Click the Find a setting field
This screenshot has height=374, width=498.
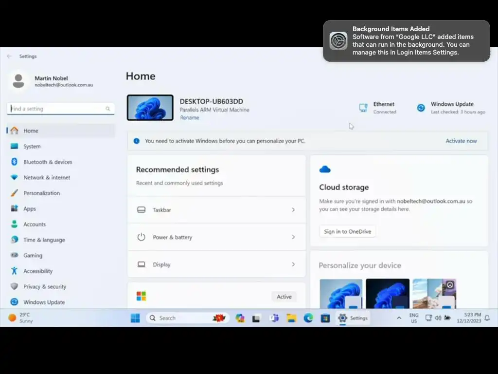[61, 109]
